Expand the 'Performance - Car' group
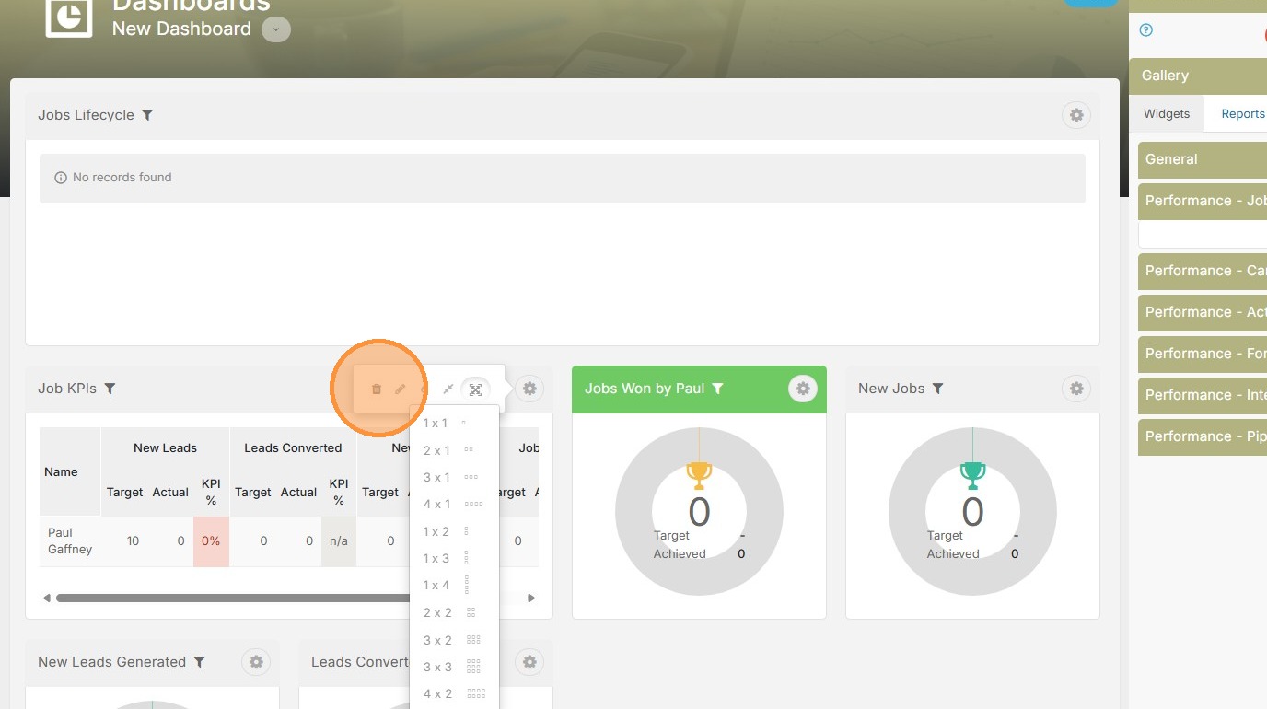 tap(1203, 271)
